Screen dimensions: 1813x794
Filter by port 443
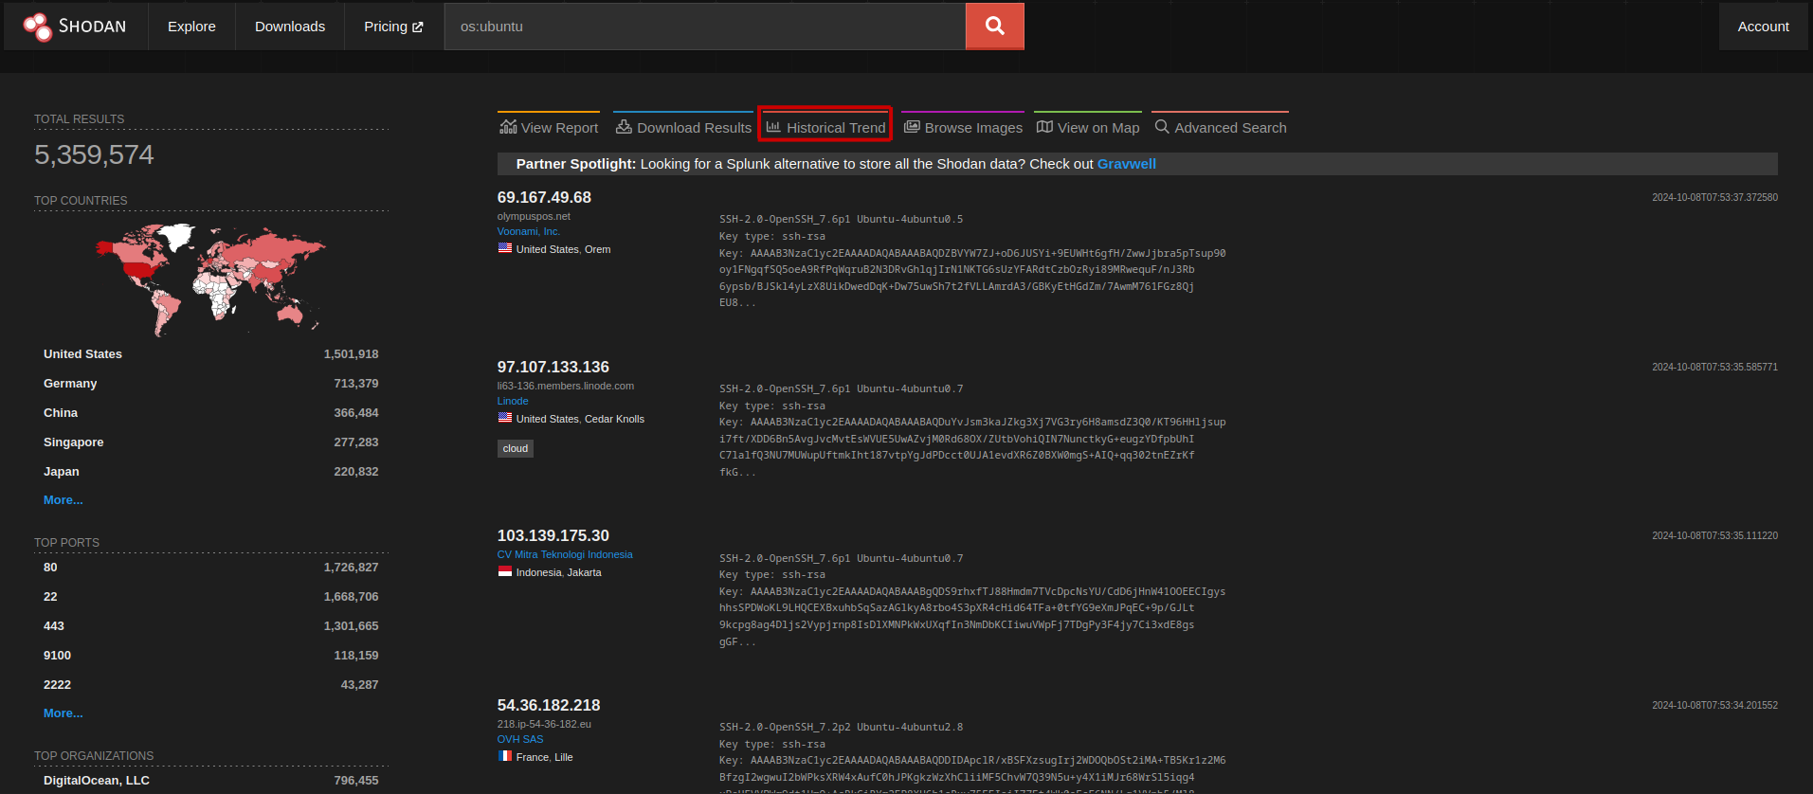[54, 626]
